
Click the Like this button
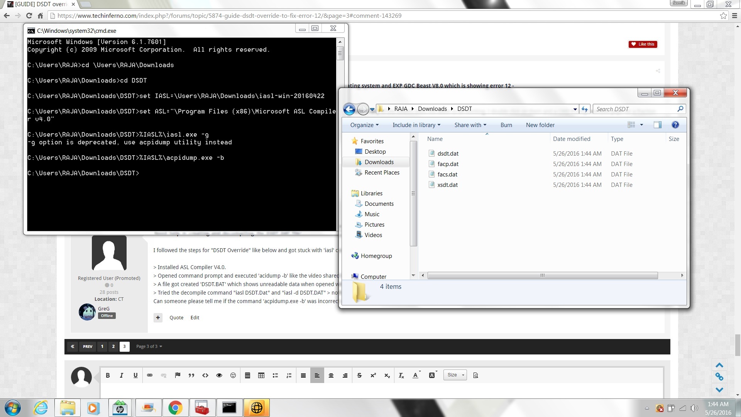coord(643,44)
